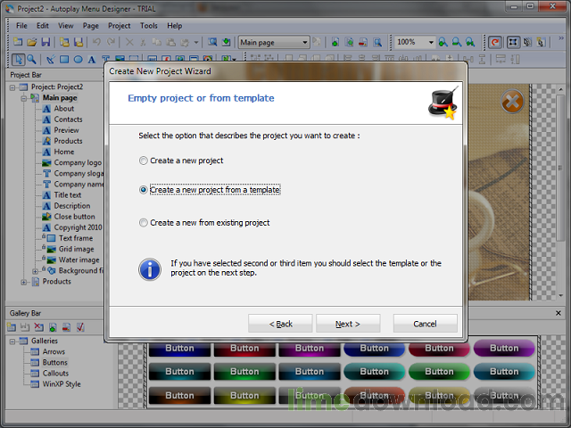This screenshot has height=428, width=571.
Task: Click the save toolbar icon
Action: tap(45, 42)
